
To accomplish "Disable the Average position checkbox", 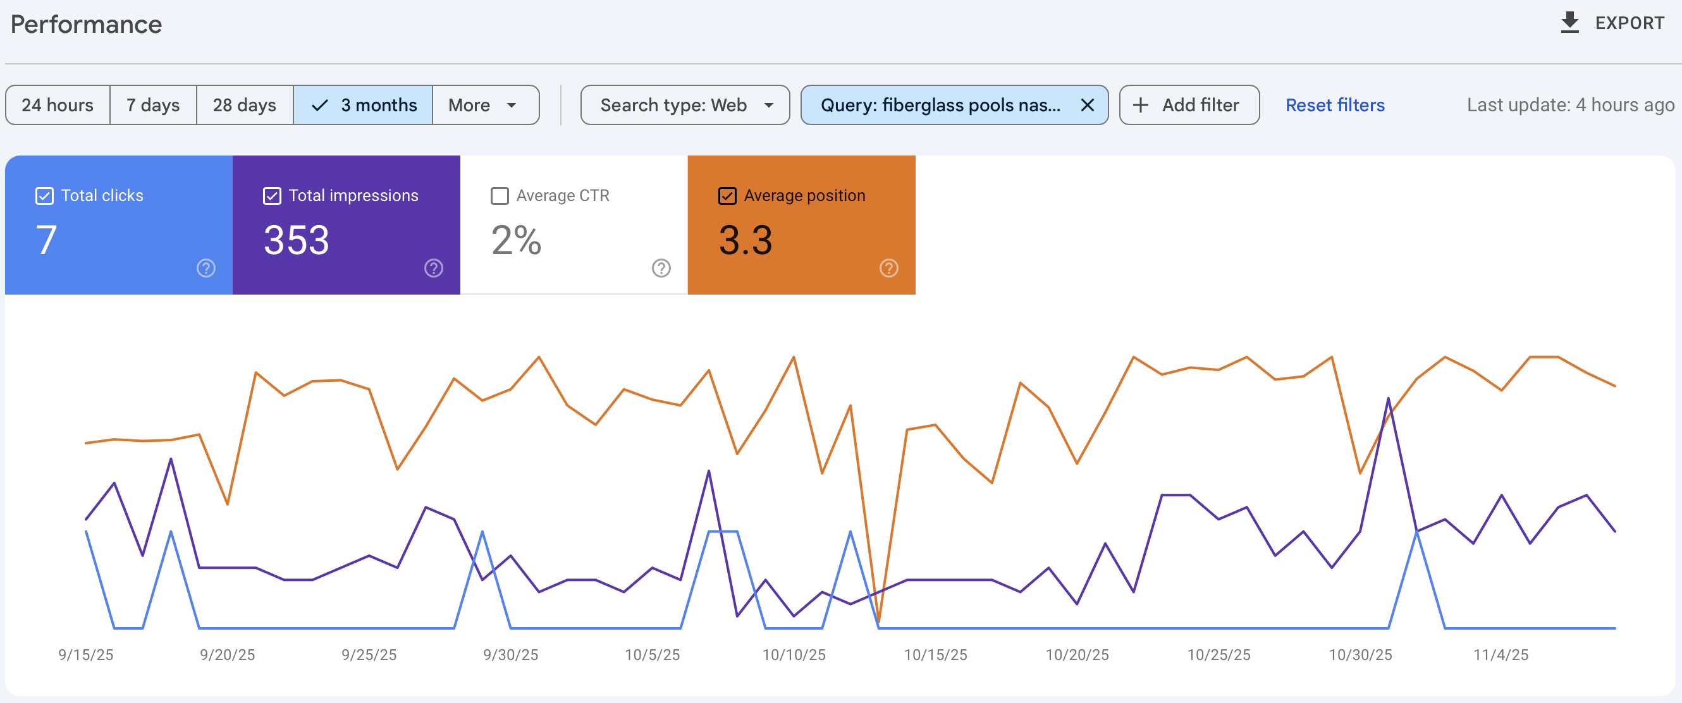I will point(727,196).
